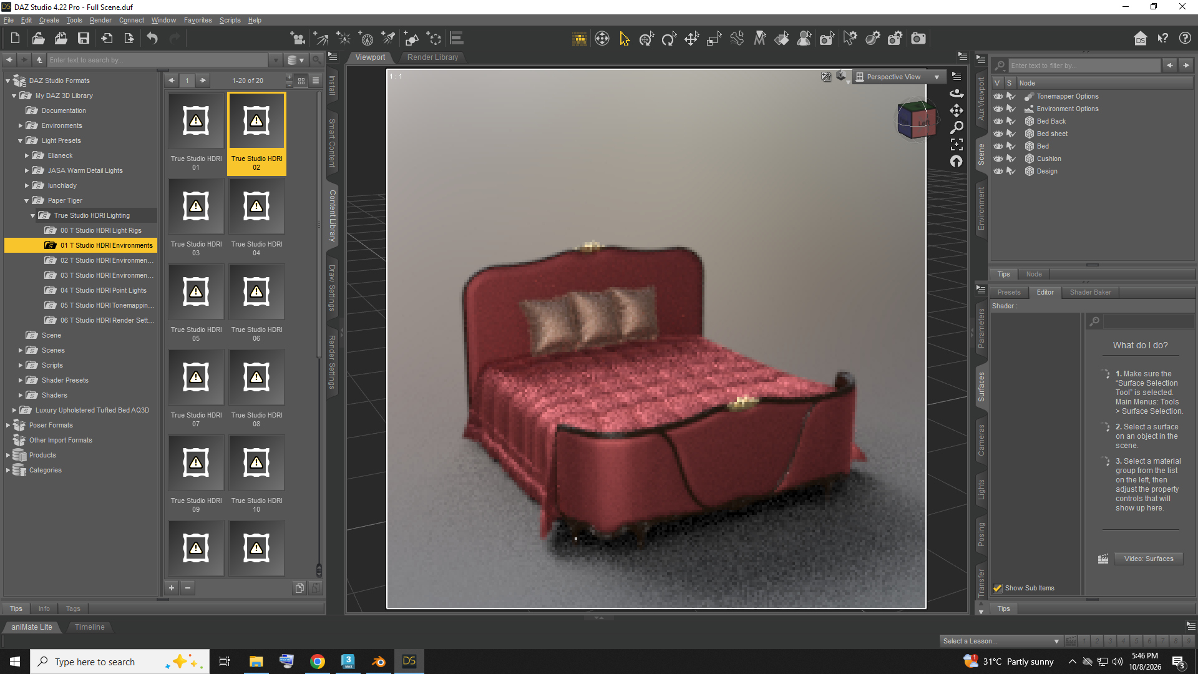Expand the Poser Formats tree node
Viewport: 1198px width, 674px height.
[8, 425]
